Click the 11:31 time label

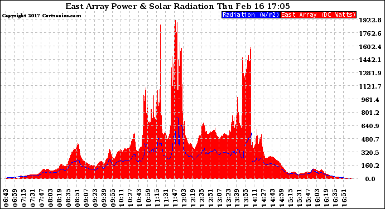(166, 198)
